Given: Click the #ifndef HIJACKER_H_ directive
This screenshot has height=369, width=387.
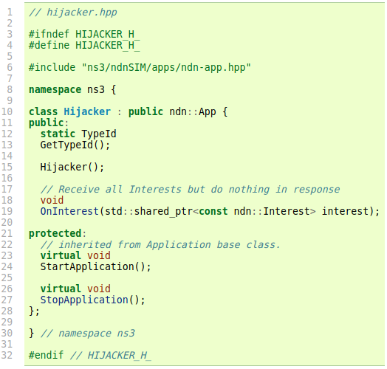Looking at the screenshot, I should coord(84,34).
